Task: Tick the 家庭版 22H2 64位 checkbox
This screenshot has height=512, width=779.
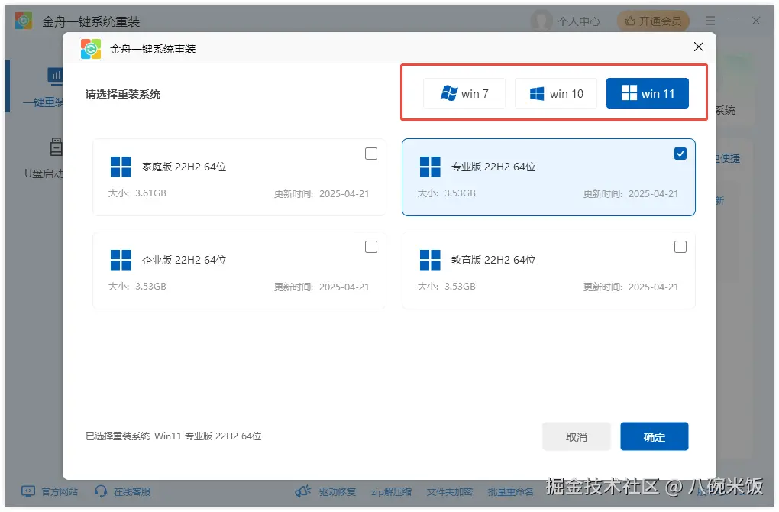Action: (371, 154)
